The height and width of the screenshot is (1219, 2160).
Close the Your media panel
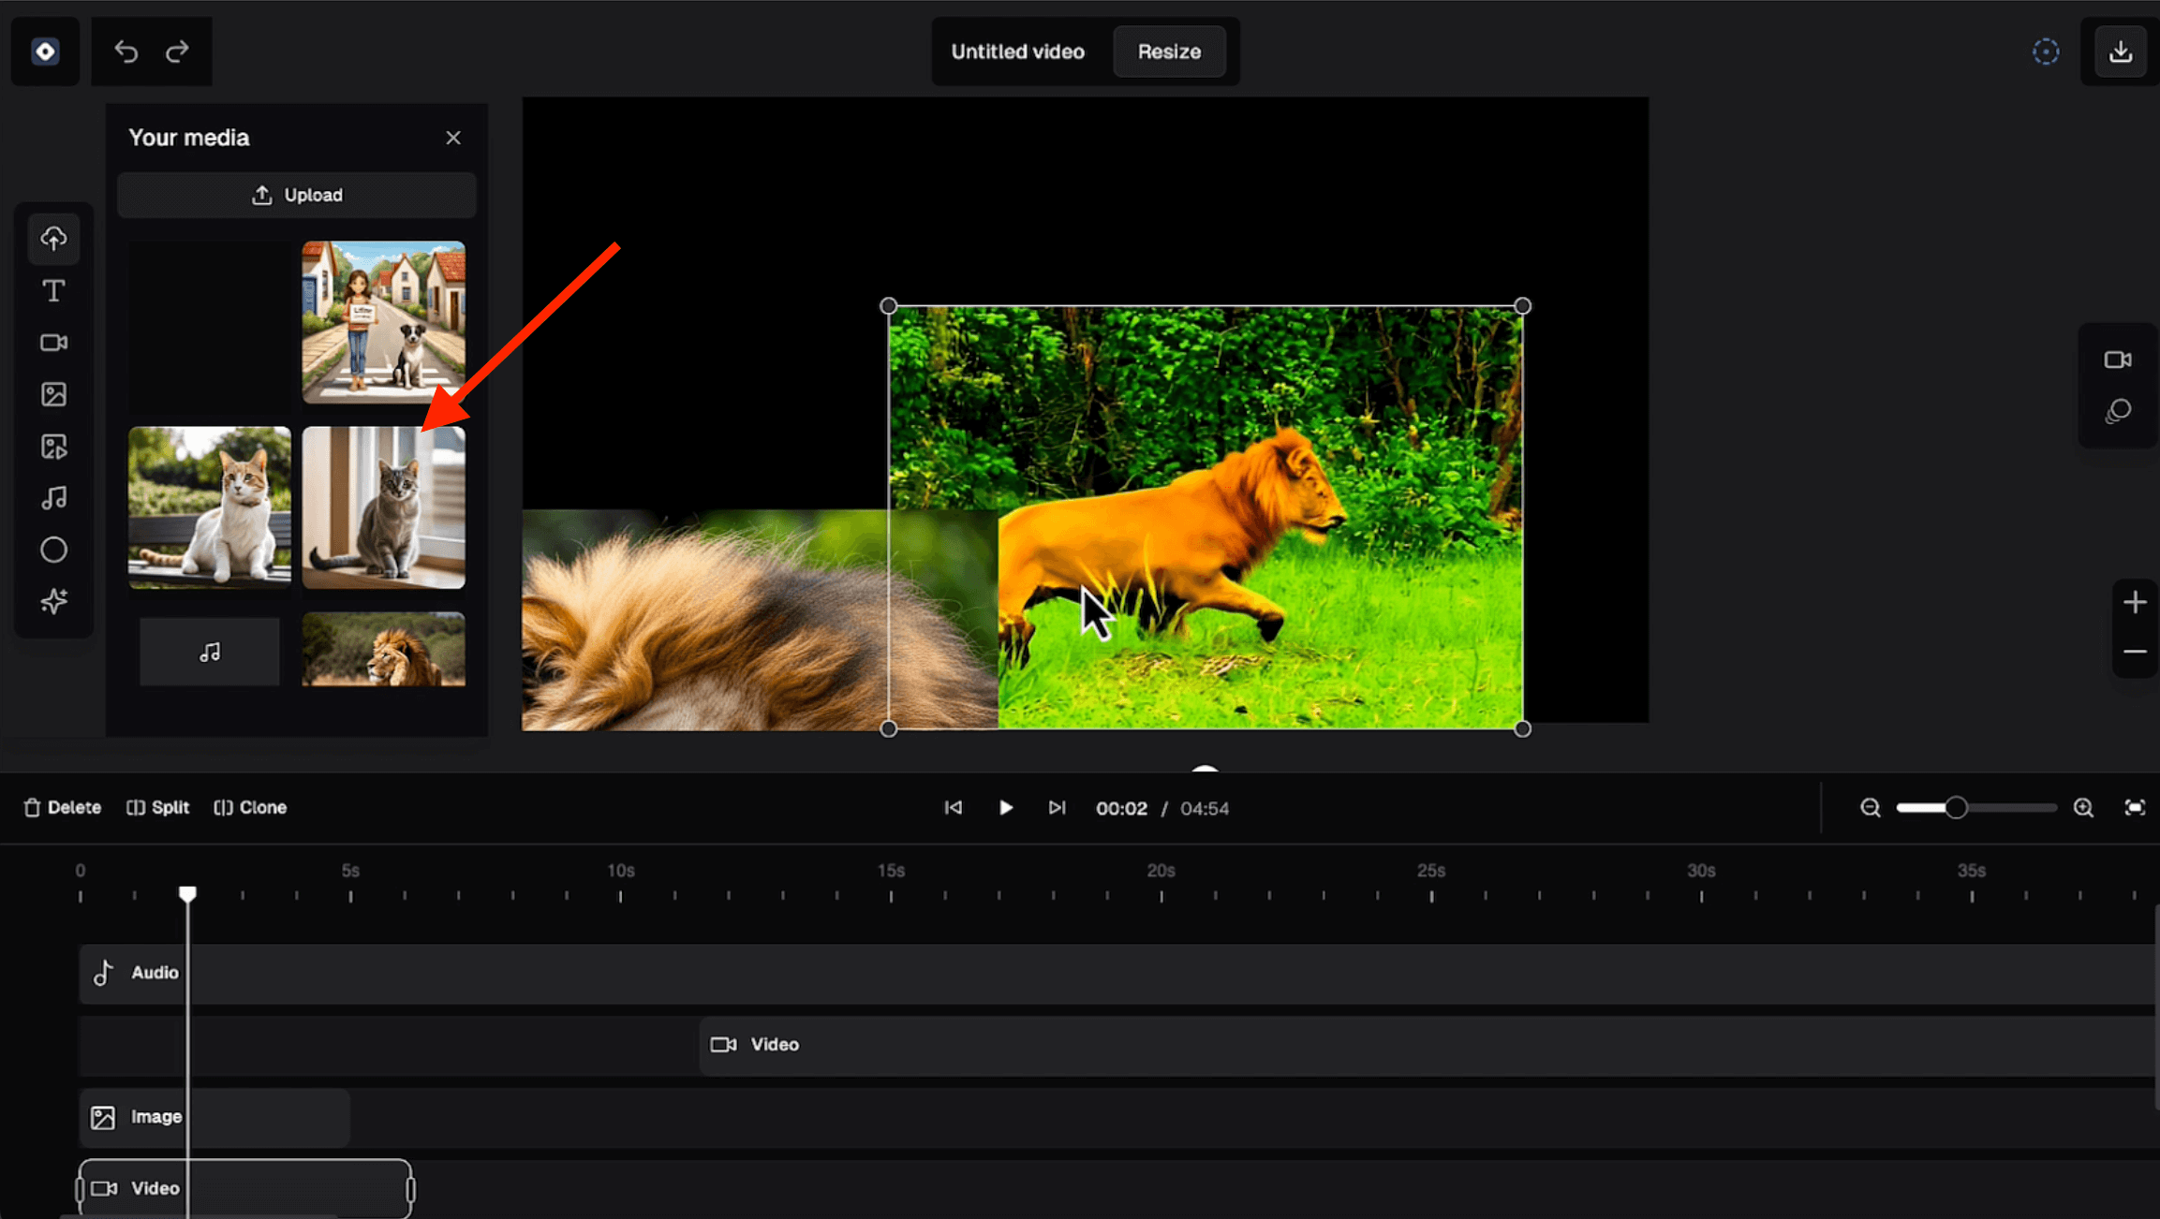(x=453, y=138)
